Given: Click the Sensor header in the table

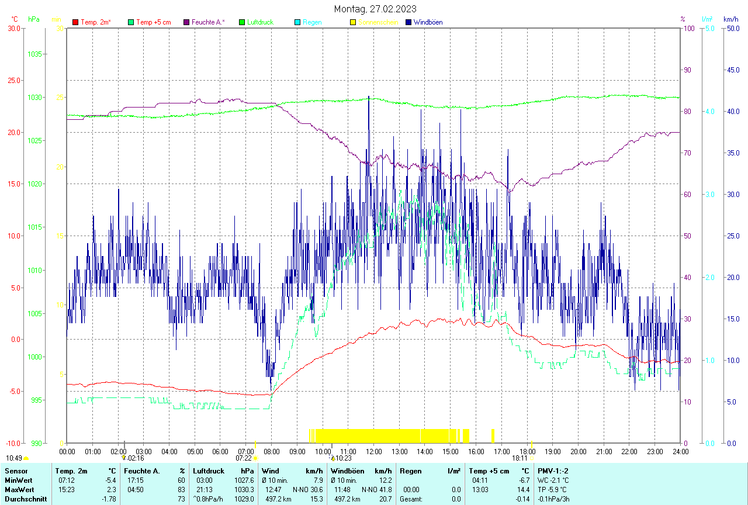Looking at the screenshot, I should coord(16,471).
